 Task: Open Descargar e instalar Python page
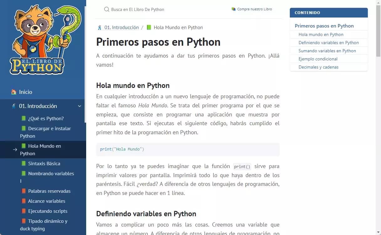[x=45, y=132]
